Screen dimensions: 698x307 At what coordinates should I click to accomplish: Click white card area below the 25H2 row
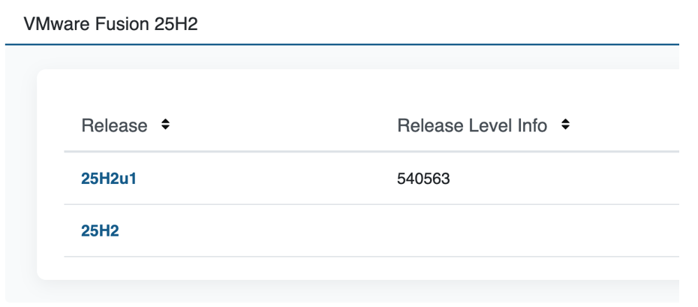click(x=338, y=268)
